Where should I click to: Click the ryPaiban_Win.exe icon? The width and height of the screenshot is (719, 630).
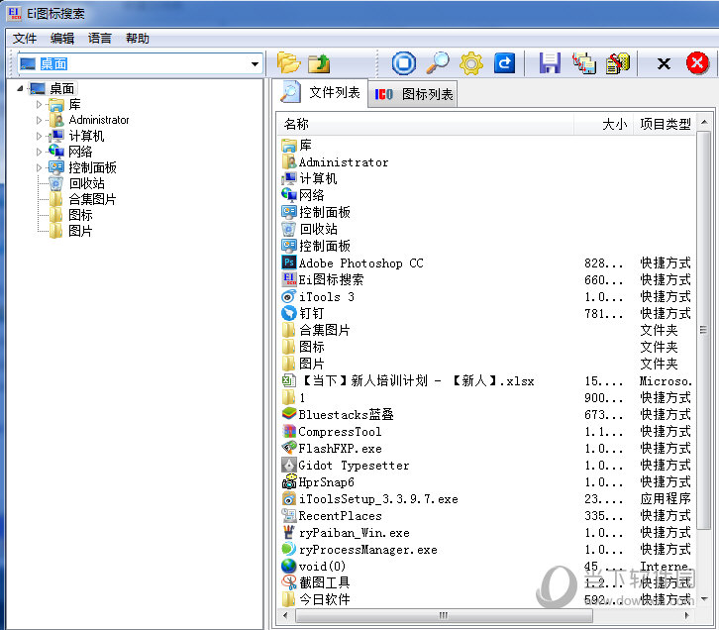pos(288,532)
